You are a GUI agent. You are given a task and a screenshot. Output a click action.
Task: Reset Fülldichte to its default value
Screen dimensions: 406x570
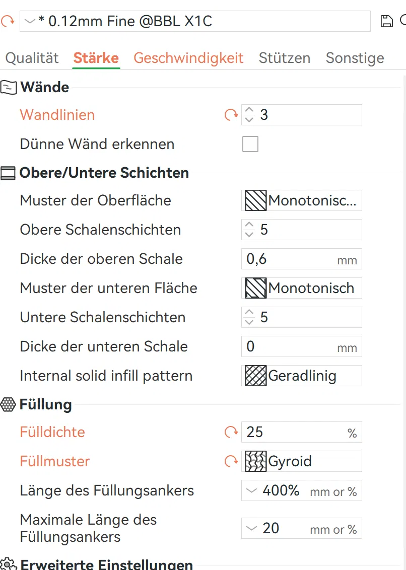coord(231,432)
